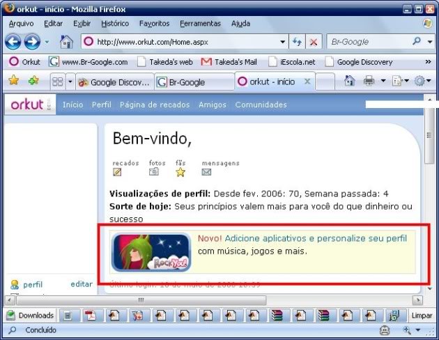Open the Ajuda menu
Viewport: 439px width, 340px height.
click(x=240, y=24)
